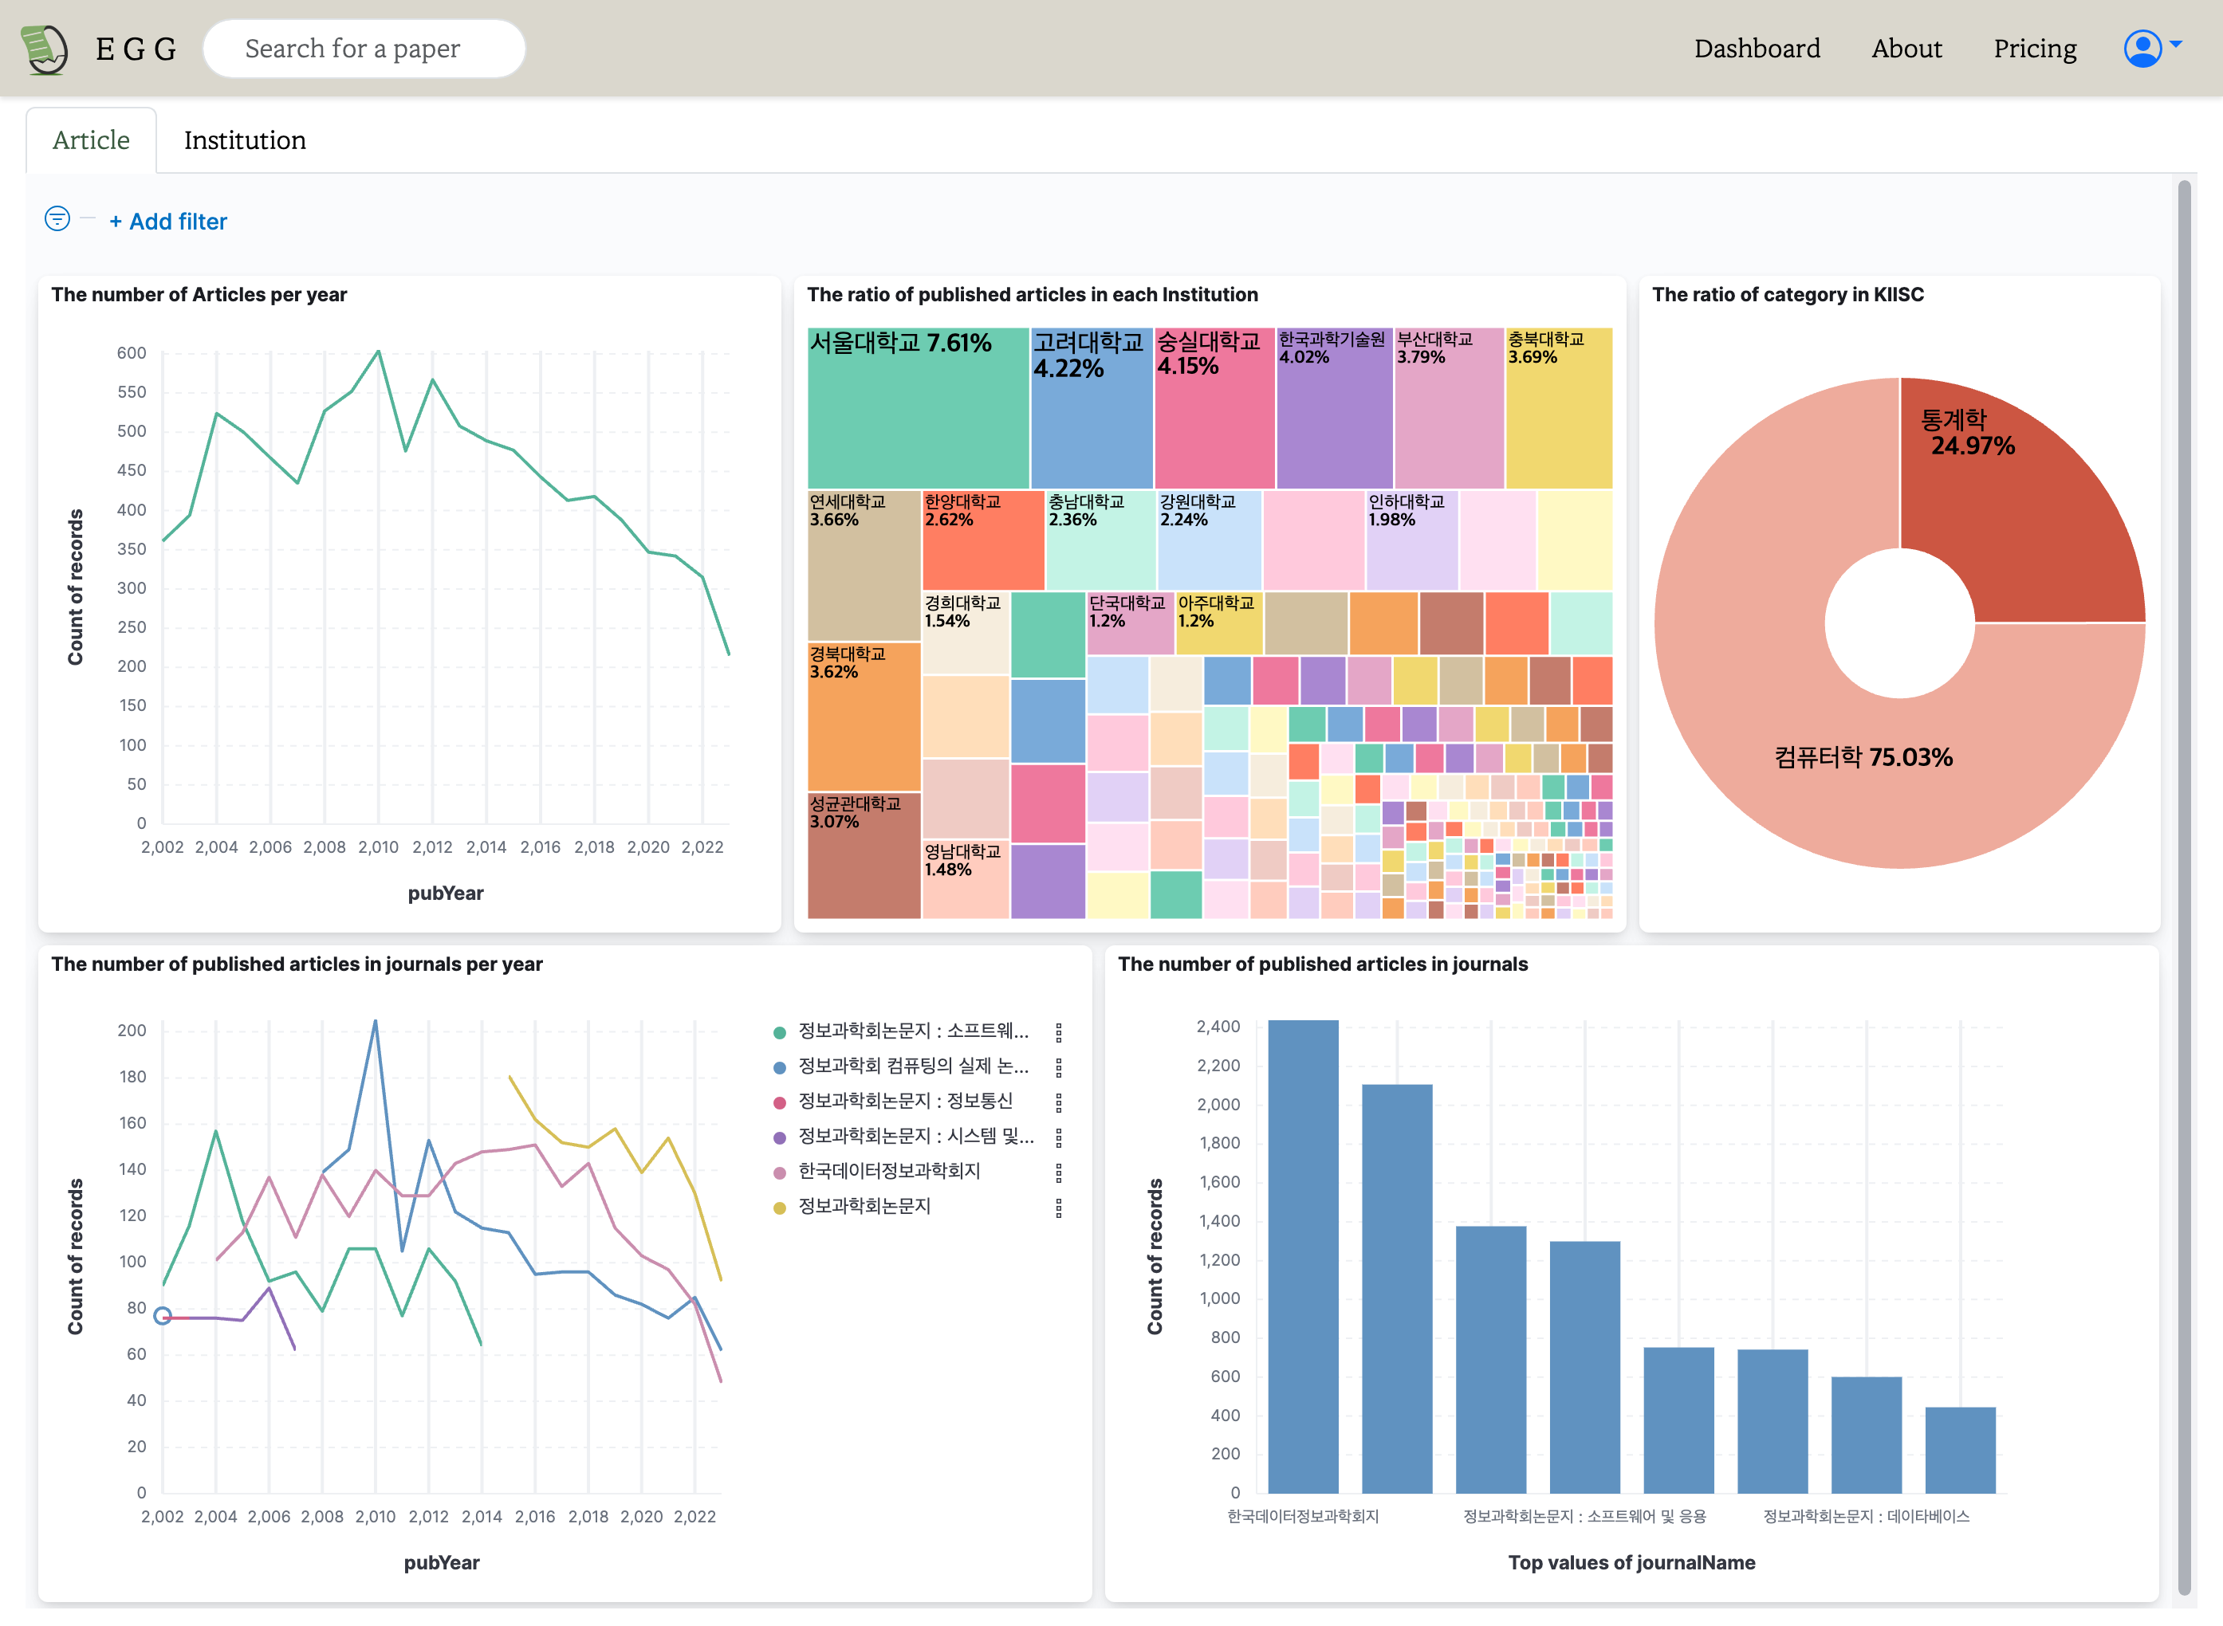Open the options menu for the 시스템 및 legend entry
The width and height of the screenshot is (2223, 1626).
click(x=1058, y=1138)
